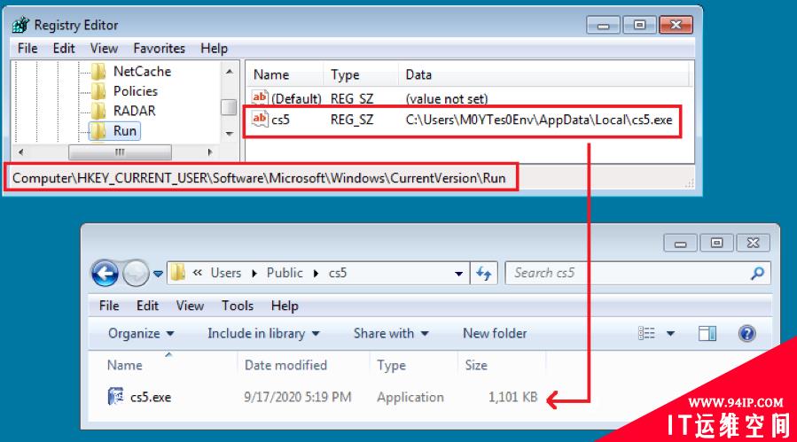Open Include in library dropdown
Screen dimensions: 797x442
263,333
